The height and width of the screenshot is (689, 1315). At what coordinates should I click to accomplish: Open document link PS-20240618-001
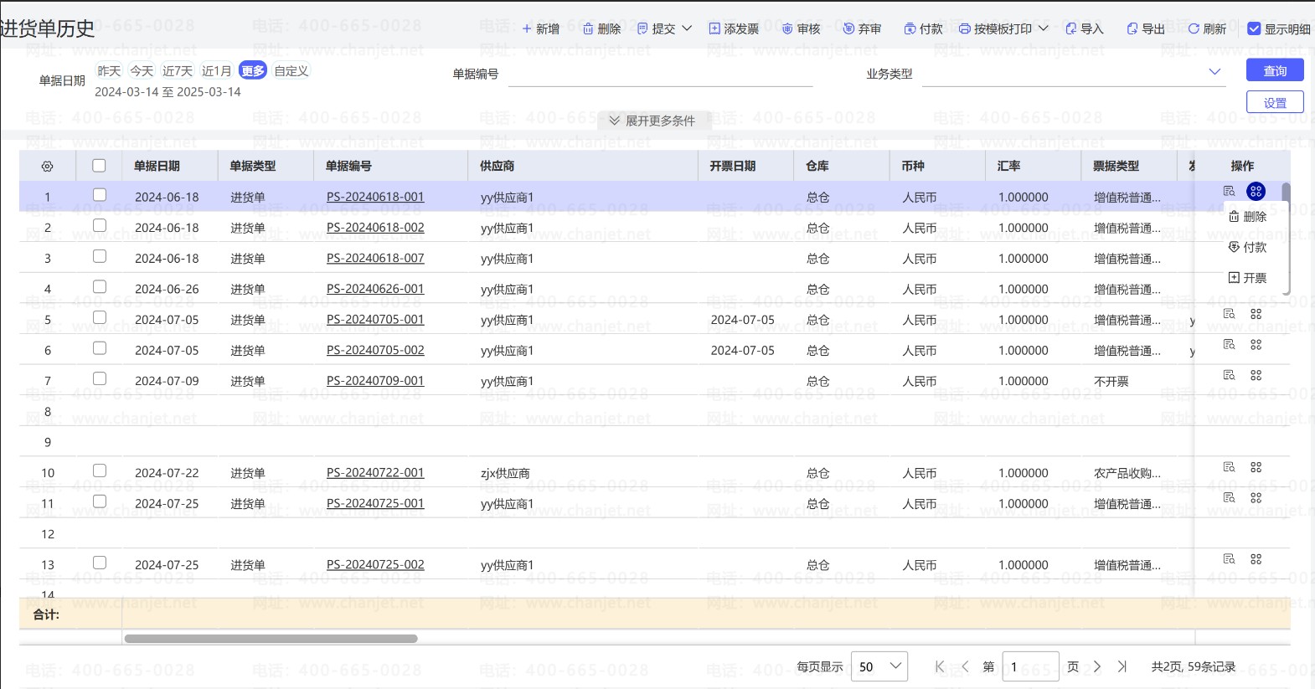(x=375, y=197)
